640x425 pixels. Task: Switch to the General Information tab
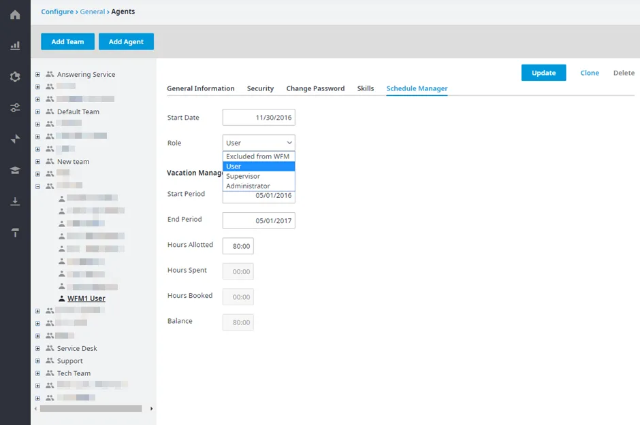click(x=200, y=88)
